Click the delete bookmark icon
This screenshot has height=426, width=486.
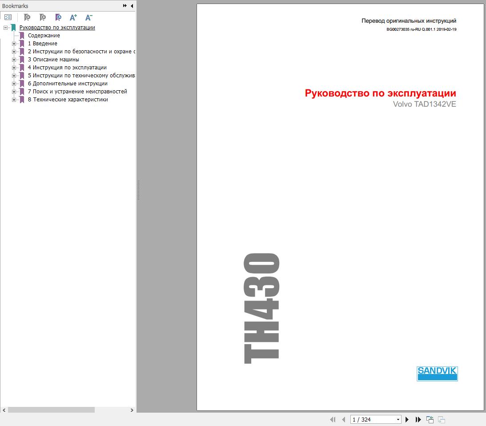[x=27, y=17]
